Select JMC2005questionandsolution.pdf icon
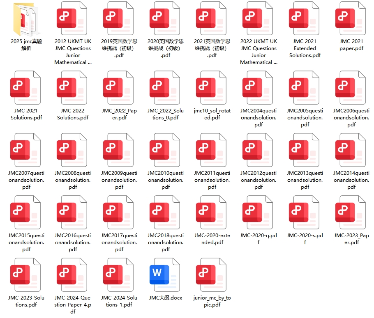Viewport: 374px width, 318px height. pos(304,88)
